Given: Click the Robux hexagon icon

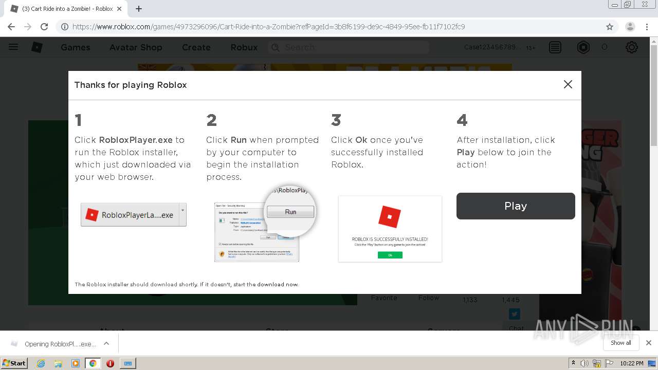Looking at the screenshot, I should [583, 47].
